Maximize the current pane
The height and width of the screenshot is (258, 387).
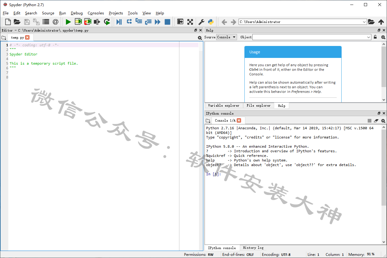point(180,22)
